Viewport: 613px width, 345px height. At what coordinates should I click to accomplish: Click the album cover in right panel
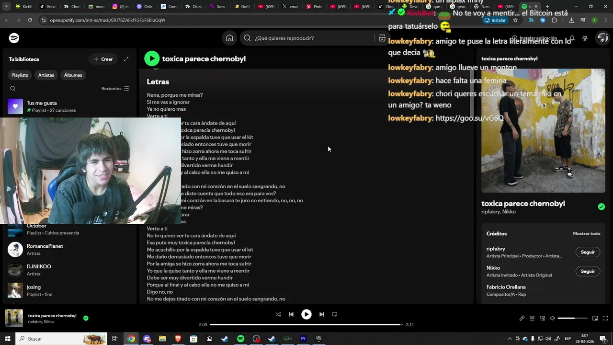click(543, 130)
